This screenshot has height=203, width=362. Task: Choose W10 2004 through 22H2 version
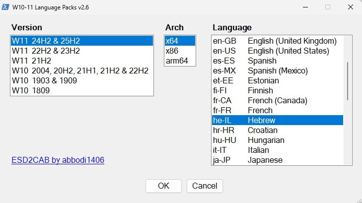click(80, 70)
